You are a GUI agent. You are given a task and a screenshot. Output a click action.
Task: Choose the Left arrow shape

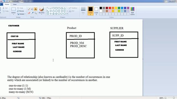coord(62,11)
